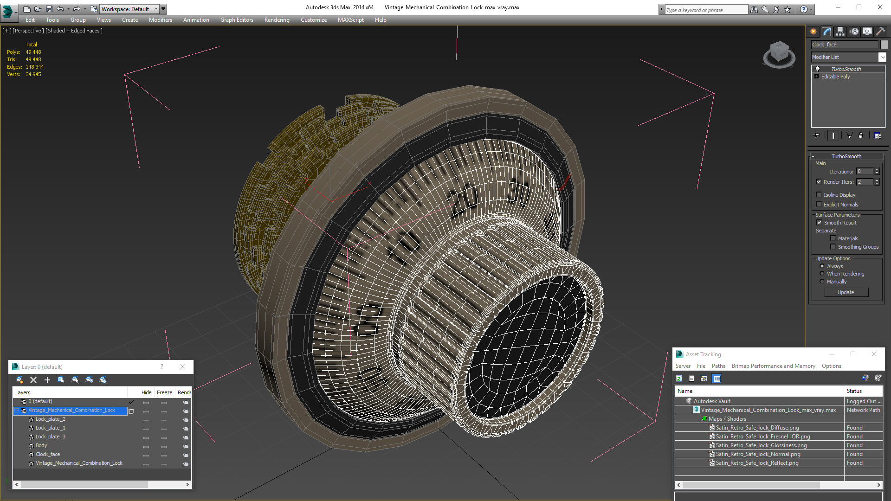
Task: Toggle TurboSmooth modifier lightbulb on/off
Action: click(x=818, y=69)
